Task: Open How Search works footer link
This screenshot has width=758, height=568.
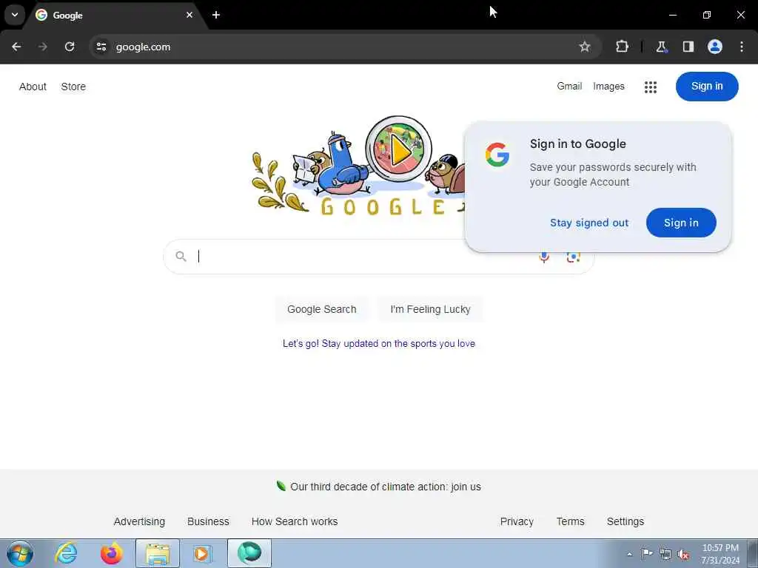Action: pos(295,521)
